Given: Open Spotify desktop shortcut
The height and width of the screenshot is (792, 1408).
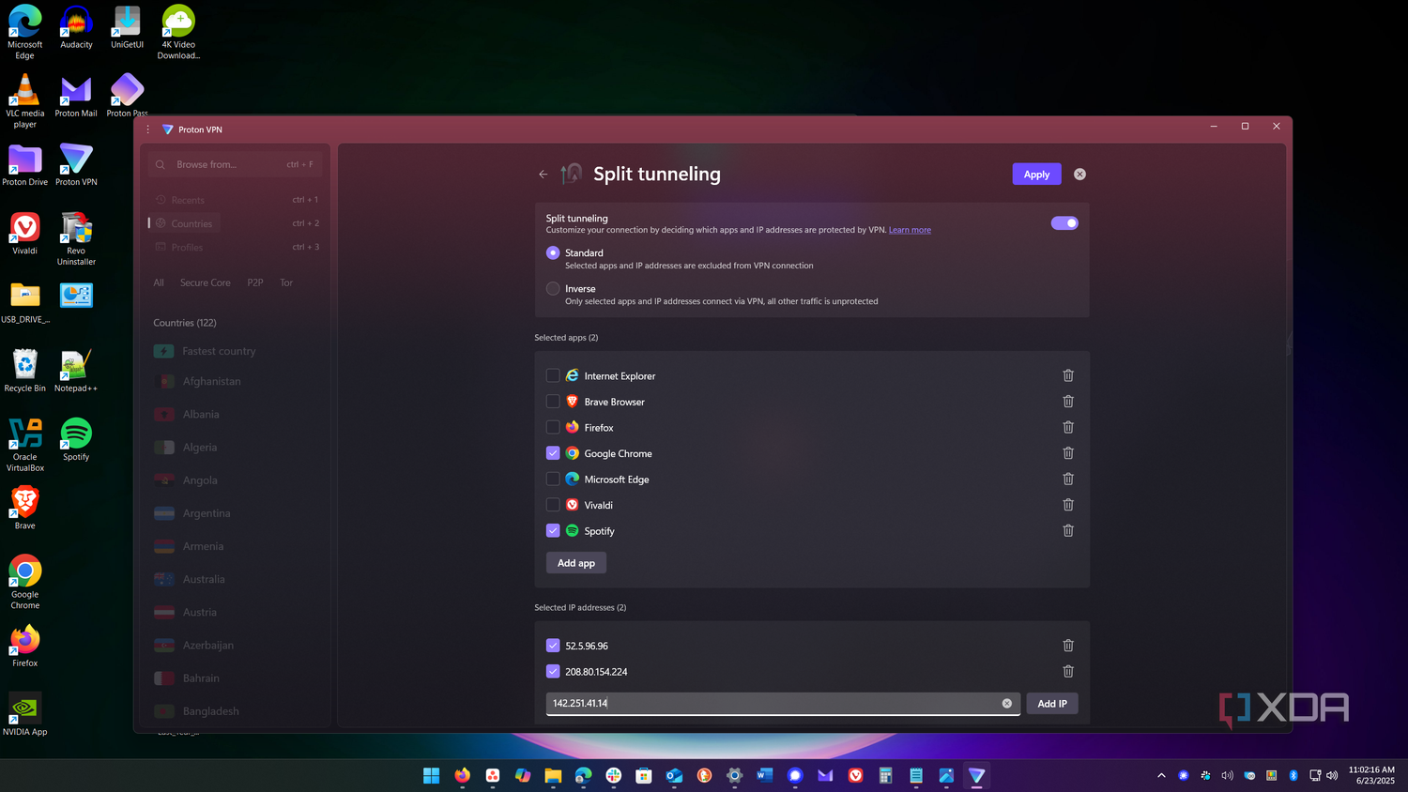Looking at the screenshot, I should [76, 439].
